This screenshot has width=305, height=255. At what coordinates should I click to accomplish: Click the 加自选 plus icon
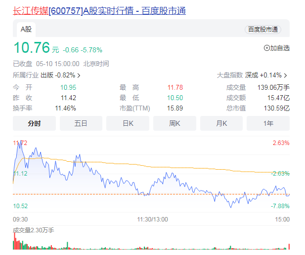pyautogui.click(x=267, y=48)
